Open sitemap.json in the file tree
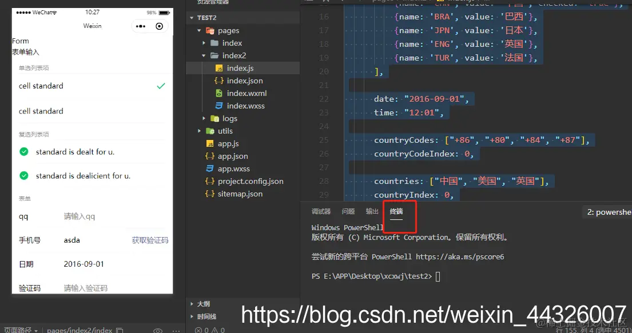Image resolution: width=632 pixels, height=333 pixels. click(x=240, y=194)
